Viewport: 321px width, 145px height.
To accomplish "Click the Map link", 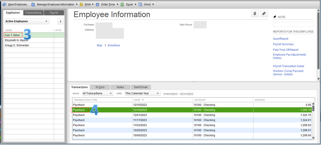I will (x=100, y=45).
